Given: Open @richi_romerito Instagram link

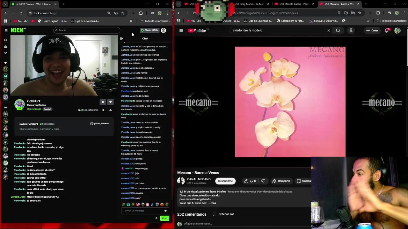Looking at the screenshot, I should (x=99, y=123).
